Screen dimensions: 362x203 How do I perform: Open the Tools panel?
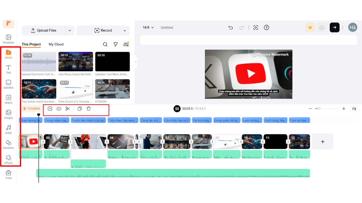[8, 174]
